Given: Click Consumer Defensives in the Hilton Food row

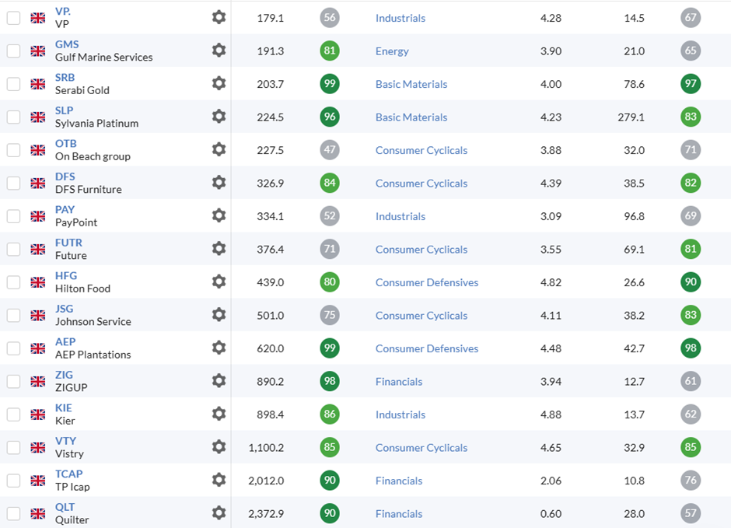Looking at the screenshot, I should [x=427, y=283].
